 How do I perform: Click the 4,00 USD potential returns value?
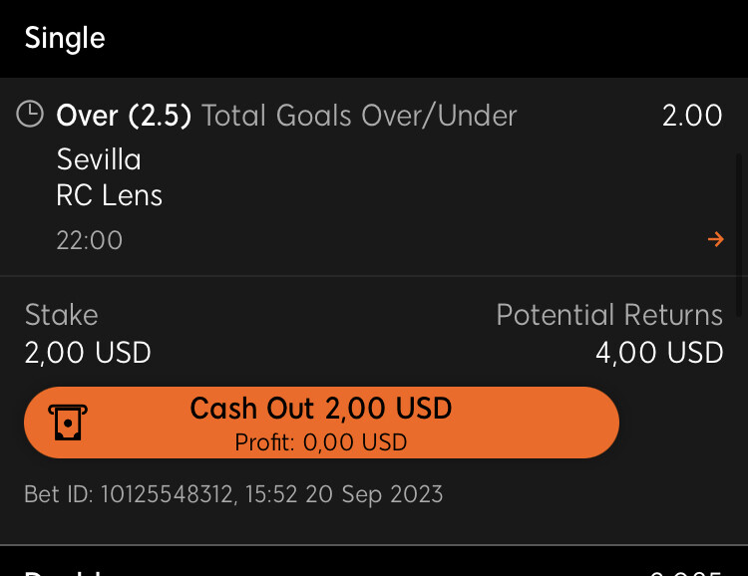pos(659,353)
